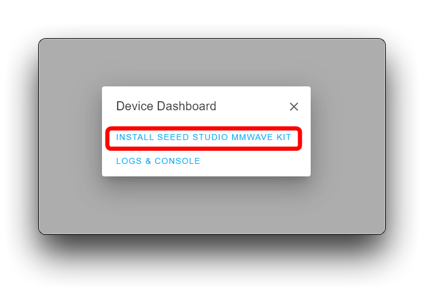Click the X icon beside Device Dashboard

293,107
